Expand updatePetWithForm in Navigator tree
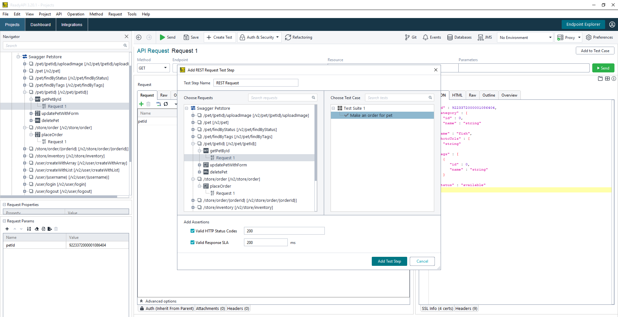 [31, 114]
